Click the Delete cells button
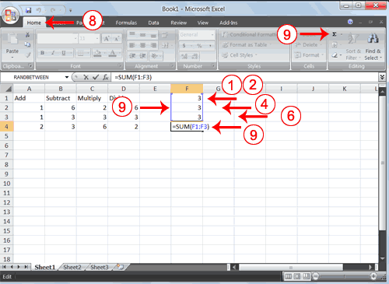This screenshot has width=389, height=284. click(x=308, y=45)
